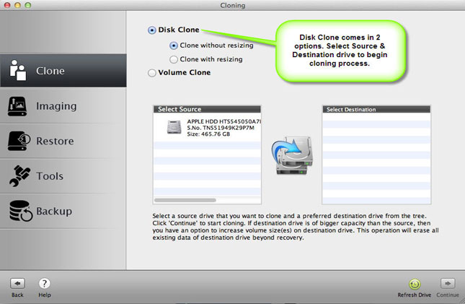Click the Backup database icon
The height and width of the screenshot is (304, 465).
tap(20, 211)
